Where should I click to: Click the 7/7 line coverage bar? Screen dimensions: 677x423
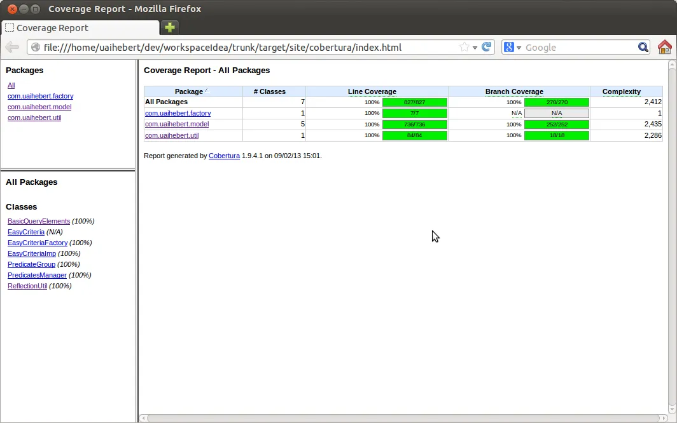[414, 113]
